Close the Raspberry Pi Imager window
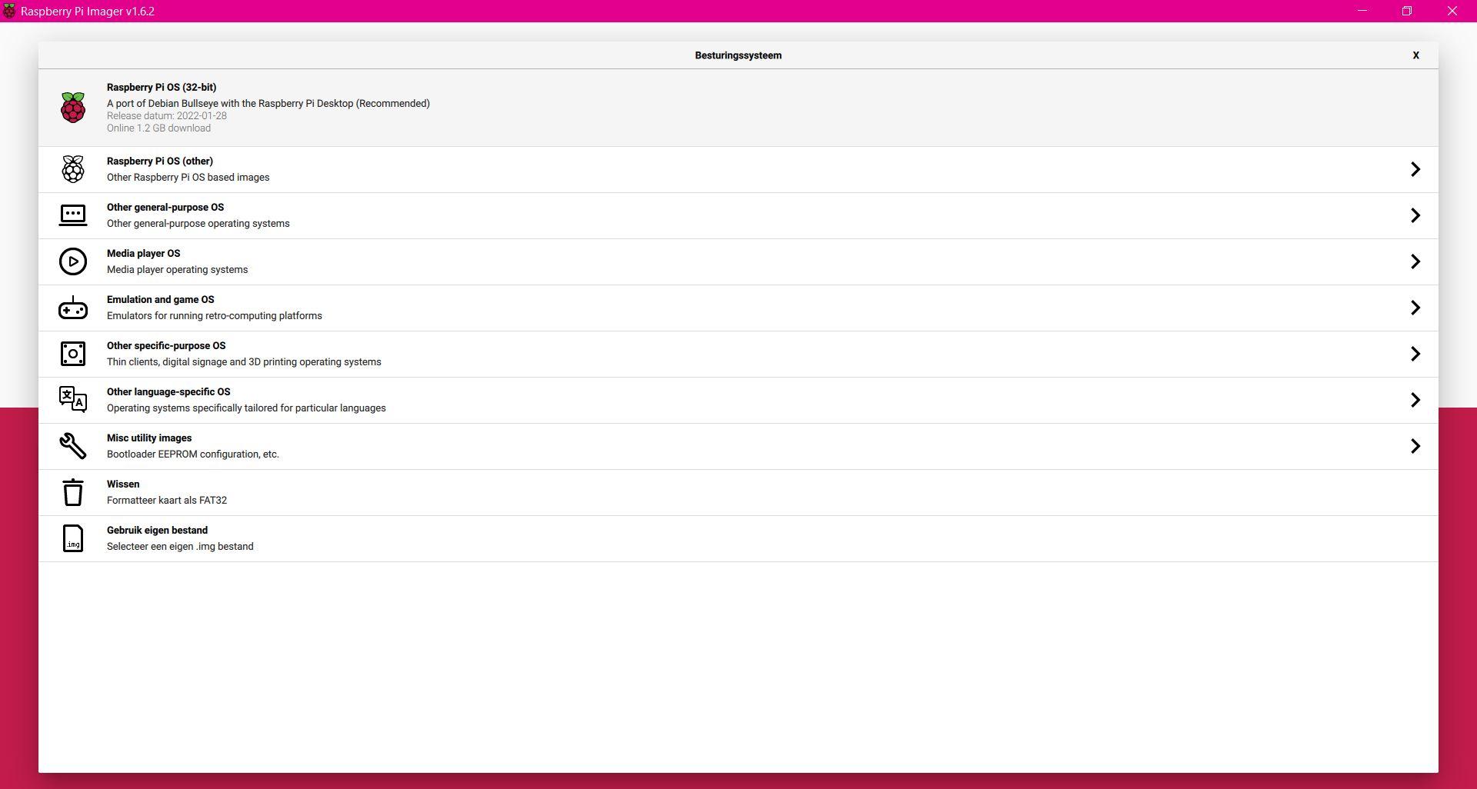The width and height of the screenshot is (1477, 789). [1452, 11]
